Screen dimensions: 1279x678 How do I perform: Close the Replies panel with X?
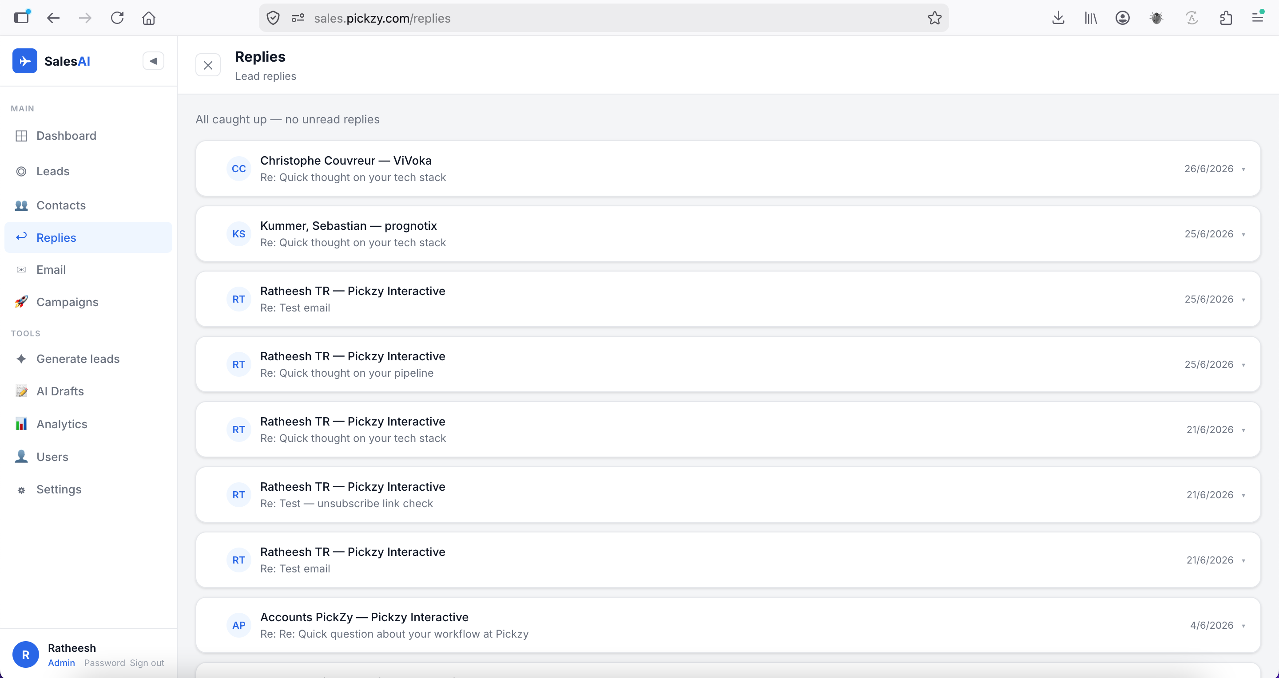208,65
